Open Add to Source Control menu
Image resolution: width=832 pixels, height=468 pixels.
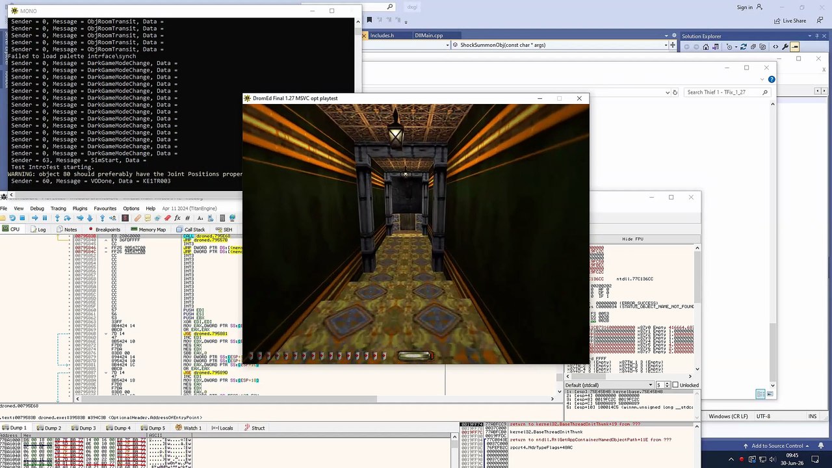point(777,446)
